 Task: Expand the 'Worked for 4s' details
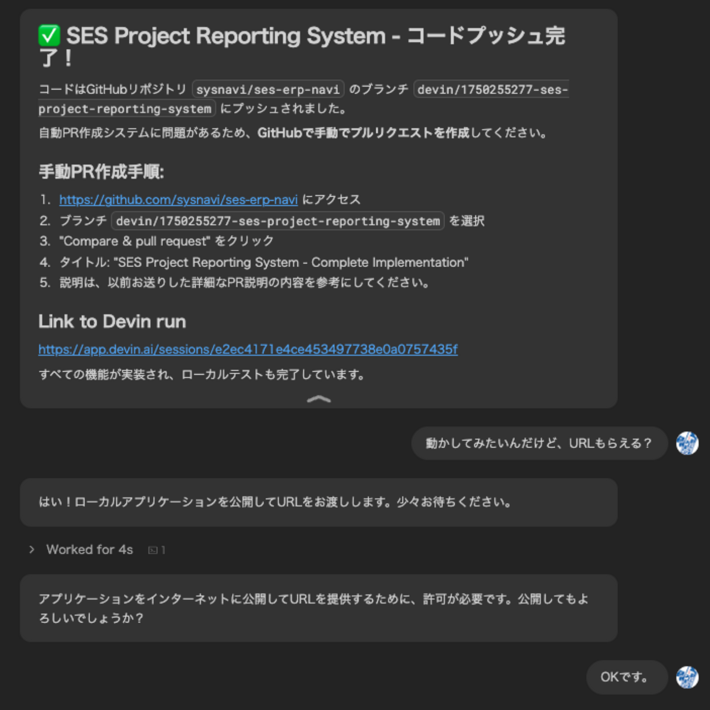pos(32,550)
